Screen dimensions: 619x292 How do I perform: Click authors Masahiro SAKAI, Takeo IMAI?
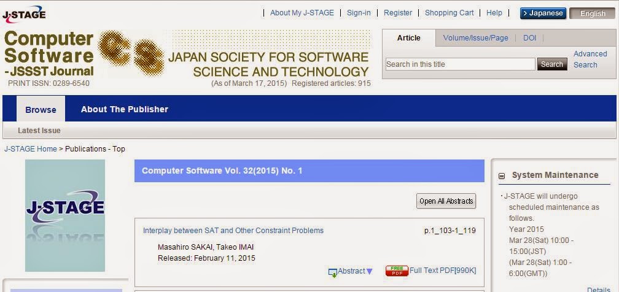206,247
